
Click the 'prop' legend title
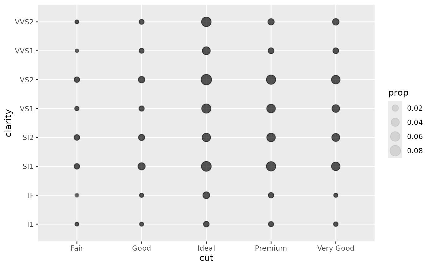(x=398, y=93)
